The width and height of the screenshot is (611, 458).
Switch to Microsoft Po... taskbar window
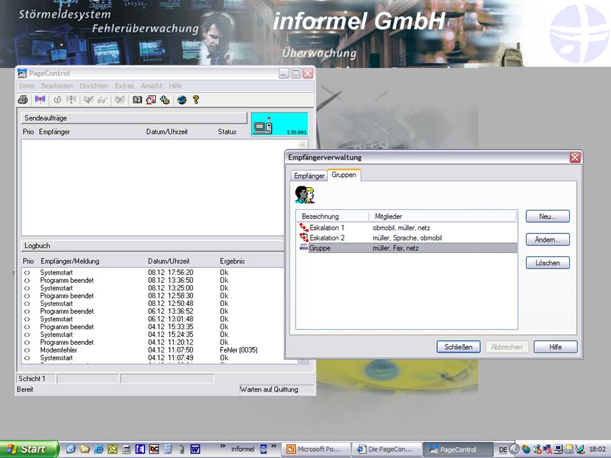316,449
